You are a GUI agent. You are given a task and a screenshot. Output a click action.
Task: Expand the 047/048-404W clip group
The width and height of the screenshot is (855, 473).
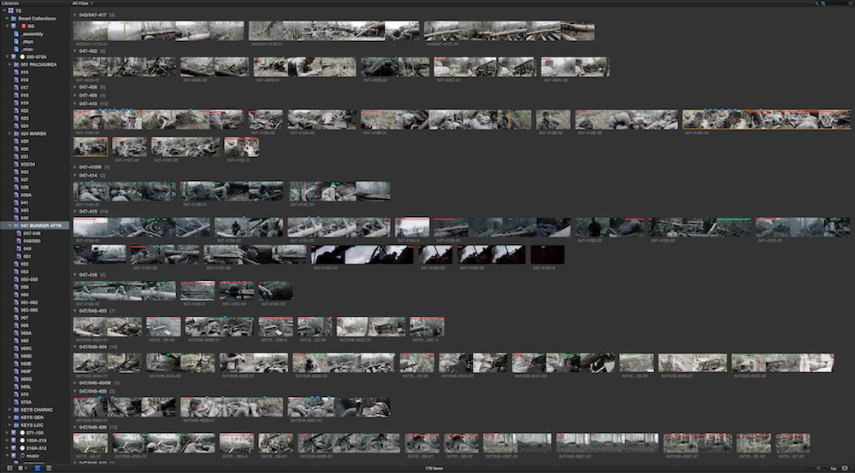(75, 382)
